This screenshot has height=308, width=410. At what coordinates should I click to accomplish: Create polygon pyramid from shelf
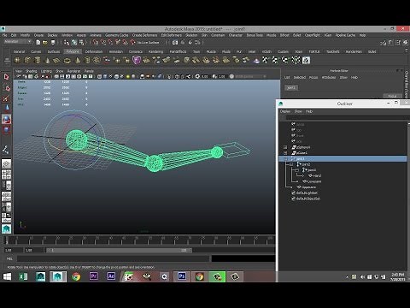[78, 60]
